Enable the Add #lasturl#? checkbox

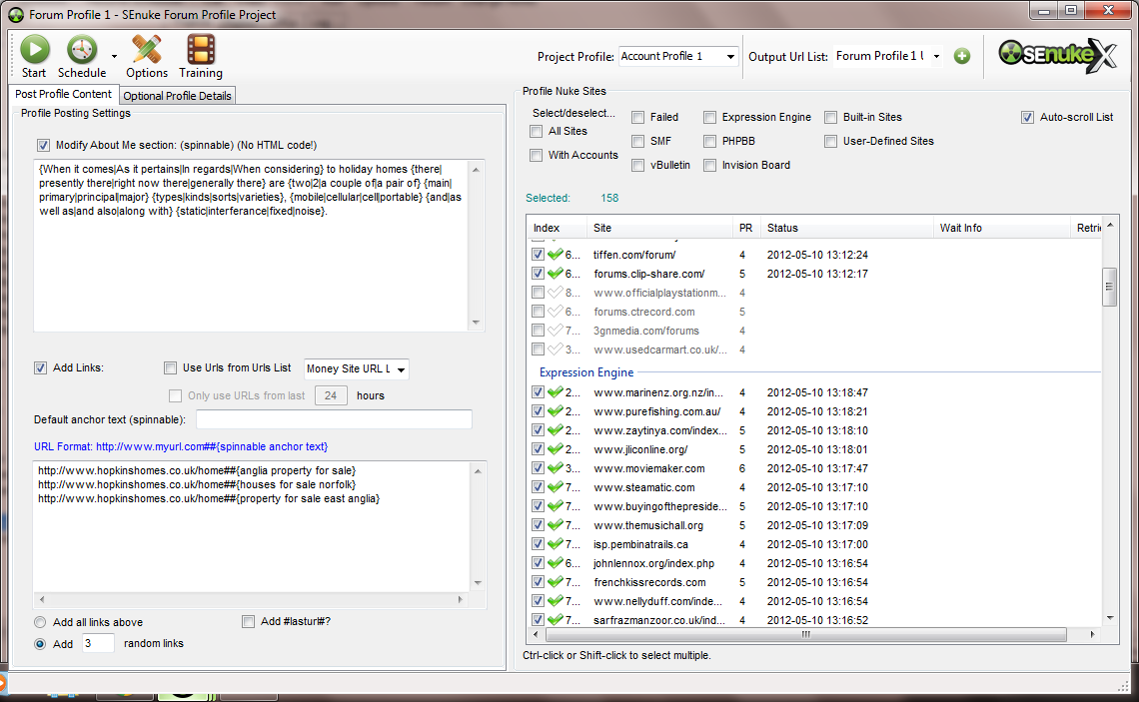(249, 621)
